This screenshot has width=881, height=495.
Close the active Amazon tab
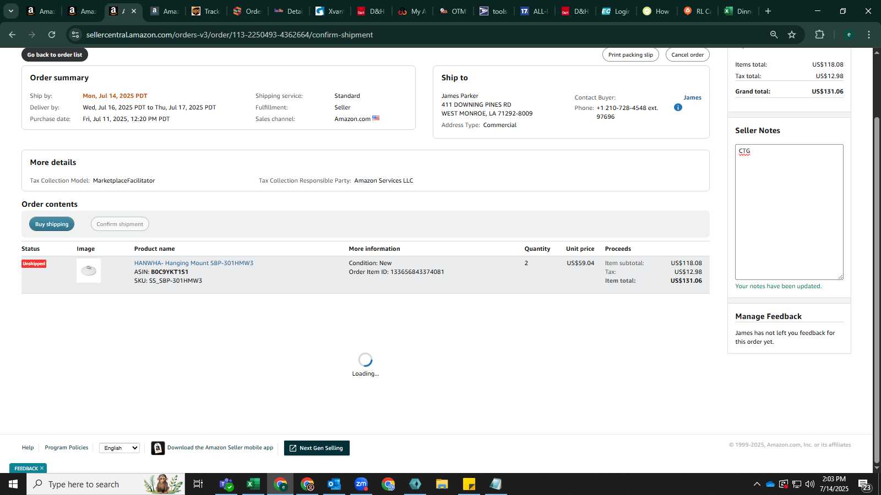click(x=134, y=11)
